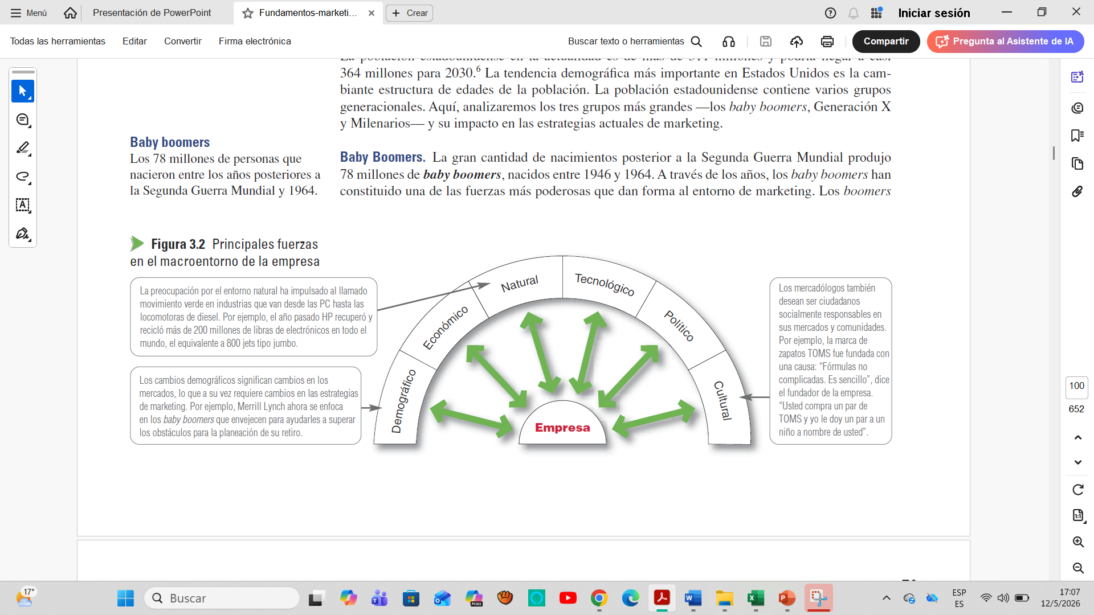The height and width of the screenshot is (615, 1094).
Task: Go to previous page up chevron
Action: [x=1078, y=437]
